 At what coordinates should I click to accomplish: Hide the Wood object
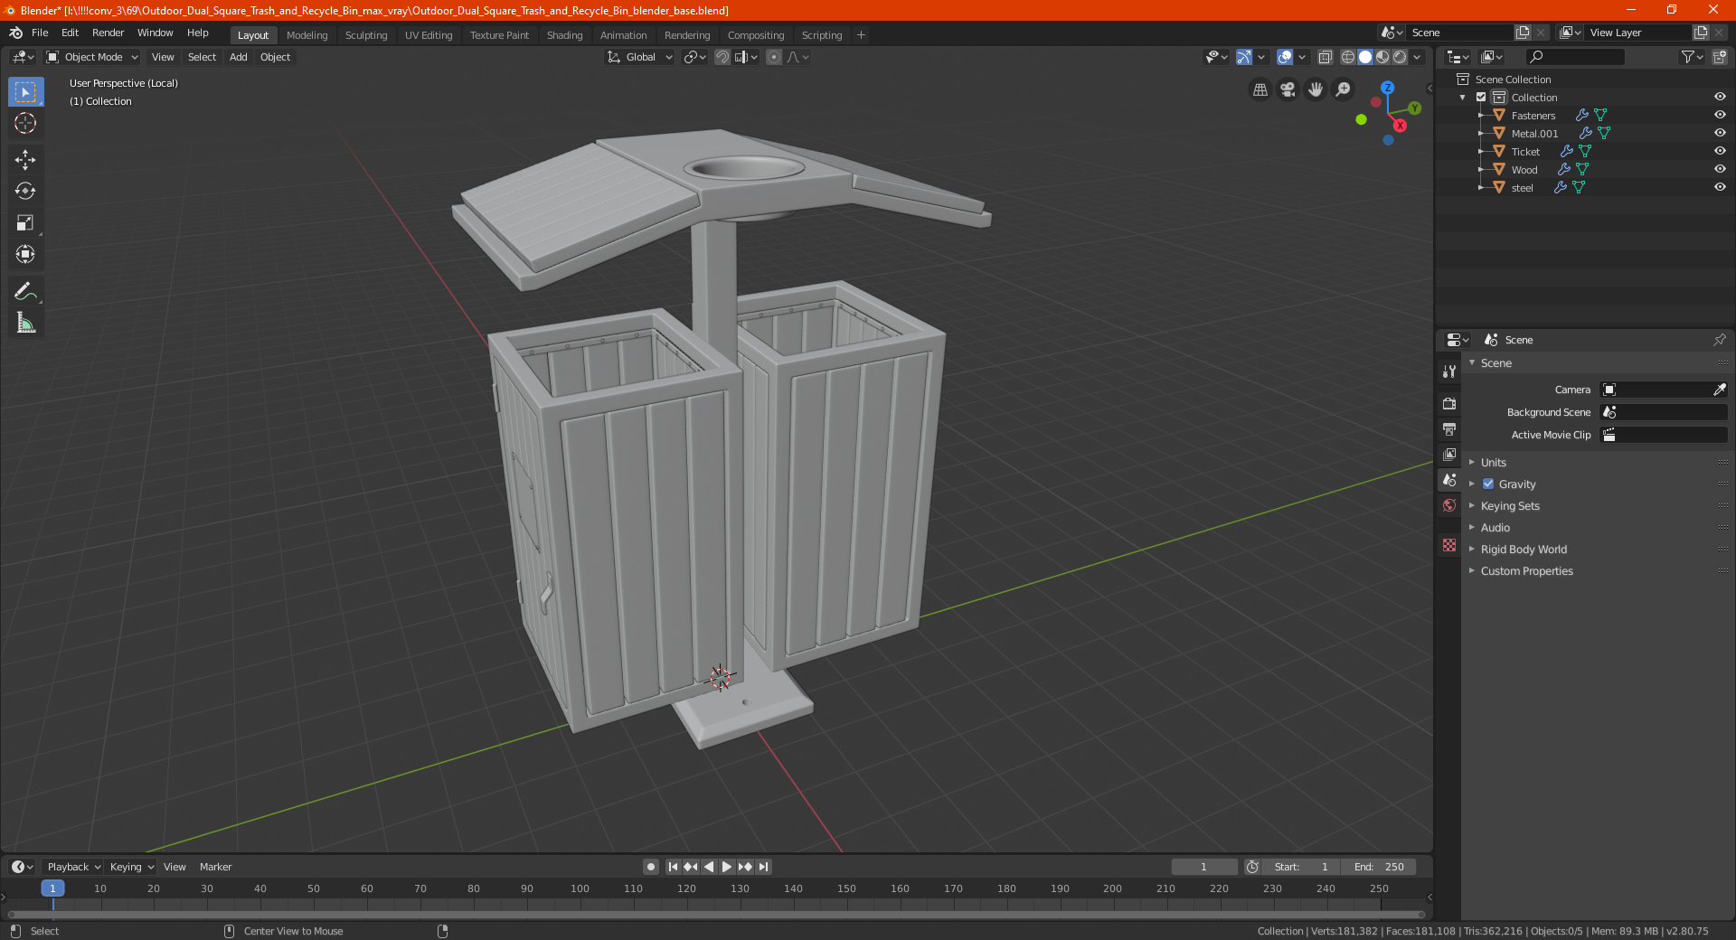pos(1720,169)
